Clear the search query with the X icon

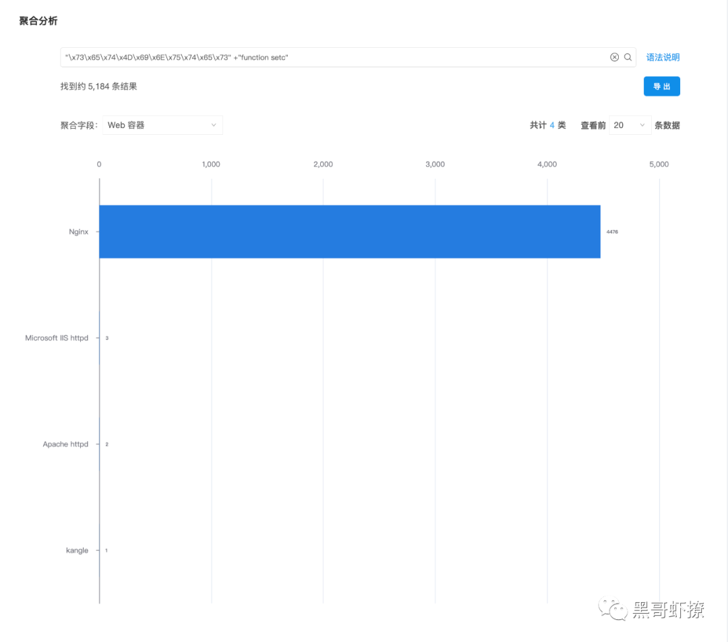tap(614, 57)
